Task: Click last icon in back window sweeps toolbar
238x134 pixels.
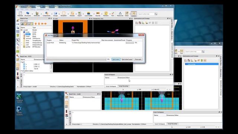Action: pos(205,60)
